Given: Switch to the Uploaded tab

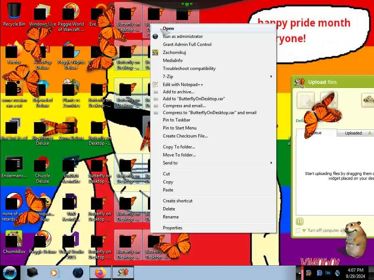Looking at the screenshot, I should pyautogui.click(x=355, y=133).
